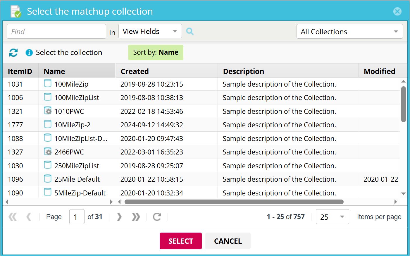Click right arrow of the Name pane scrollbar
The width and height of the screenshot is (410, 256).
pyautogui.click(x=111, y=202)
